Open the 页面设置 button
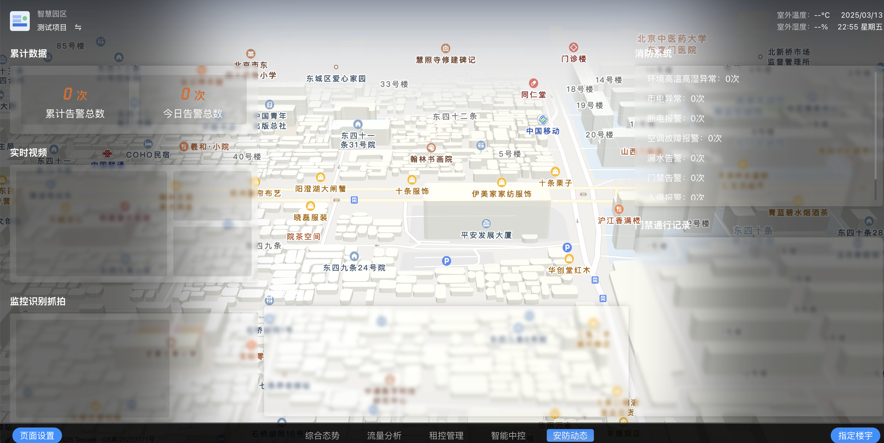This screenshot has width=884, height=443. (37, 435)
